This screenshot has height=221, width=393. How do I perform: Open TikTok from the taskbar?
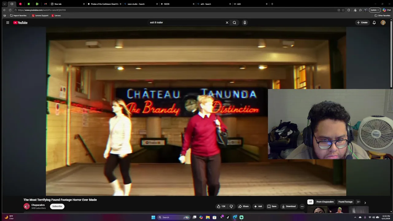coord(228,217)
